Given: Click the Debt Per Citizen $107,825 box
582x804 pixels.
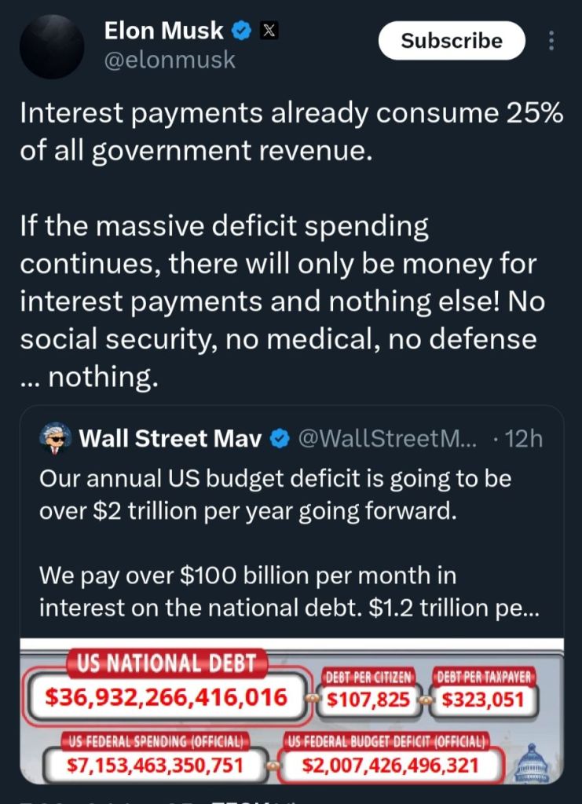Looking at the screenshot, I should [369, 699].
